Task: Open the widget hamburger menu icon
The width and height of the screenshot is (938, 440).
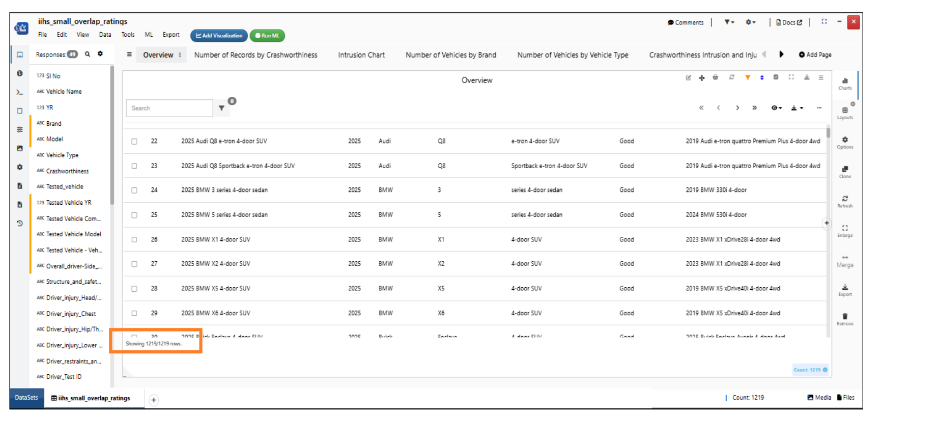Action: coord(821,77)
